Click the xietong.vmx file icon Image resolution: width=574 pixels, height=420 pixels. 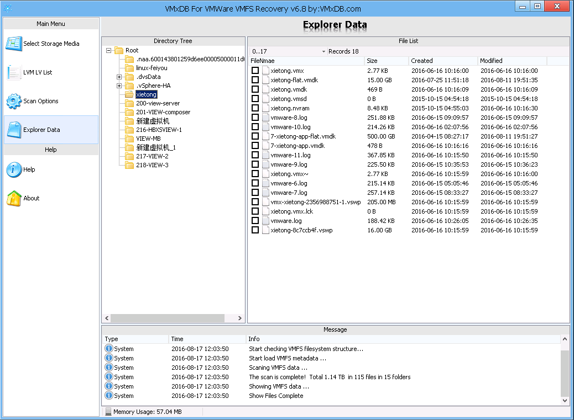(266, 71)
